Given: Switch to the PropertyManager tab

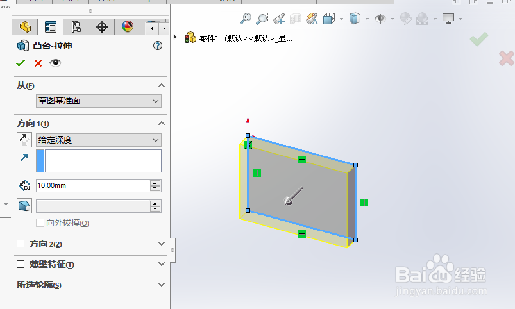Looking at the screenshot, I should point(51,27).
